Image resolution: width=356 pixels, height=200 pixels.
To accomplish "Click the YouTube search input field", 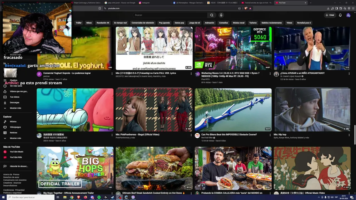I will [170, 15].
